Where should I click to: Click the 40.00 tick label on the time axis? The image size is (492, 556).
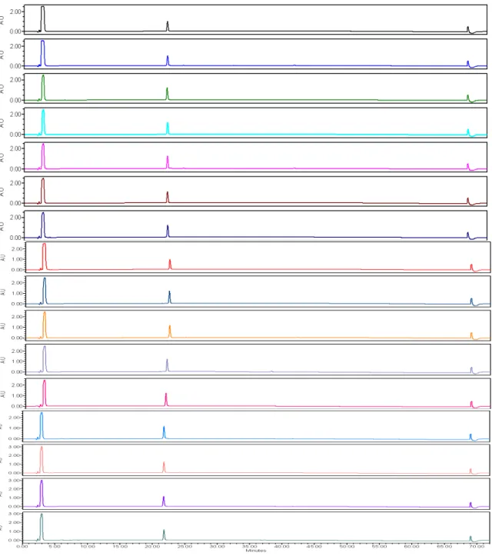(x=282, y=547)
